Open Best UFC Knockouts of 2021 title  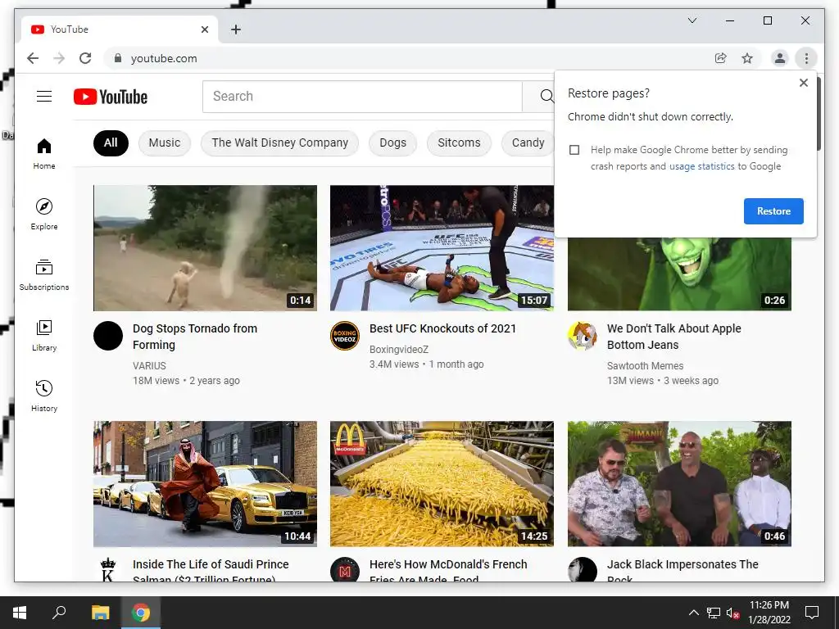[x=442, y=328]
